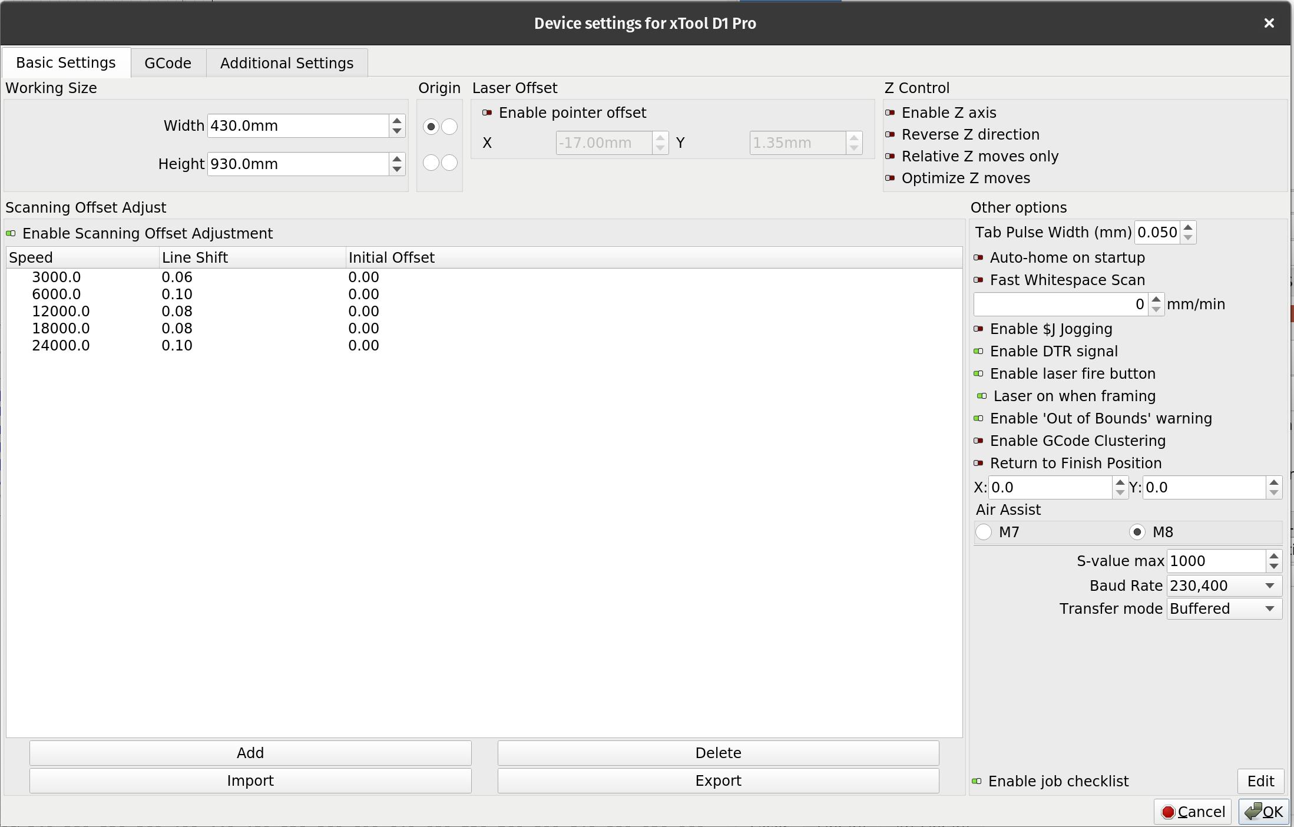This screenshot has height=827, width=1294.
Task: Click the Initial Offset column header
Action: click(x=654, y=258)
